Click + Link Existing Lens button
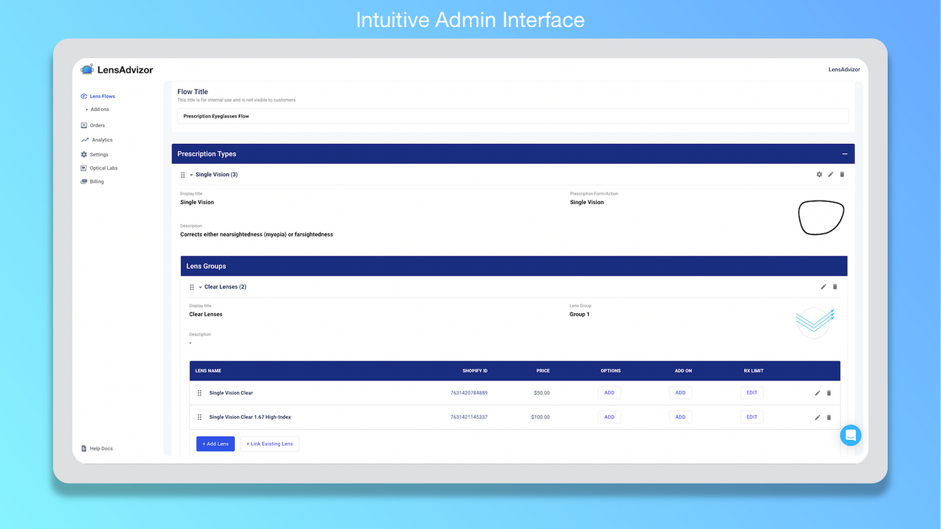The width and height of the screenshot is (941, 529). pos(270,444)
